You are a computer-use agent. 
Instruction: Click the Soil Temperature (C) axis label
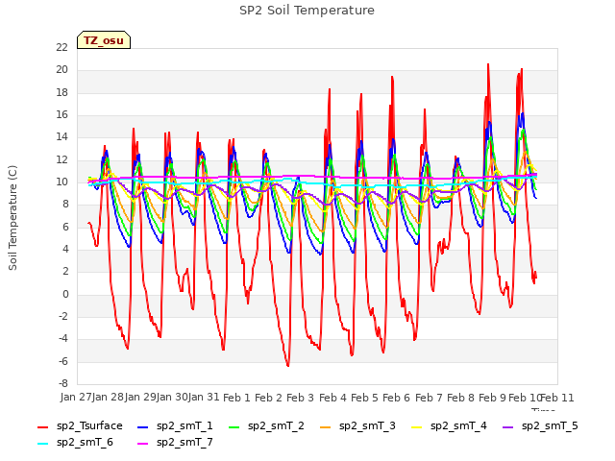[x=12, y=218]
